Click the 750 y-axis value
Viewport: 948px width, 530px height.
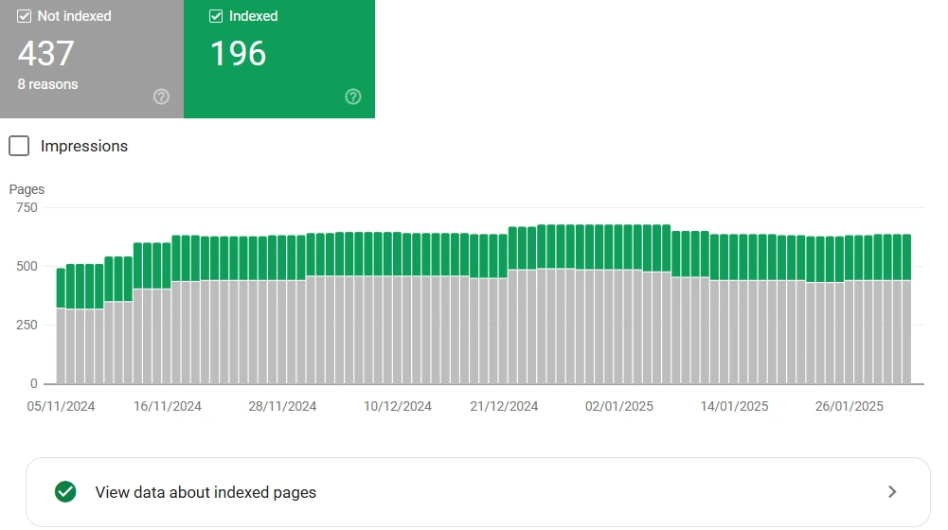point(27,207)
